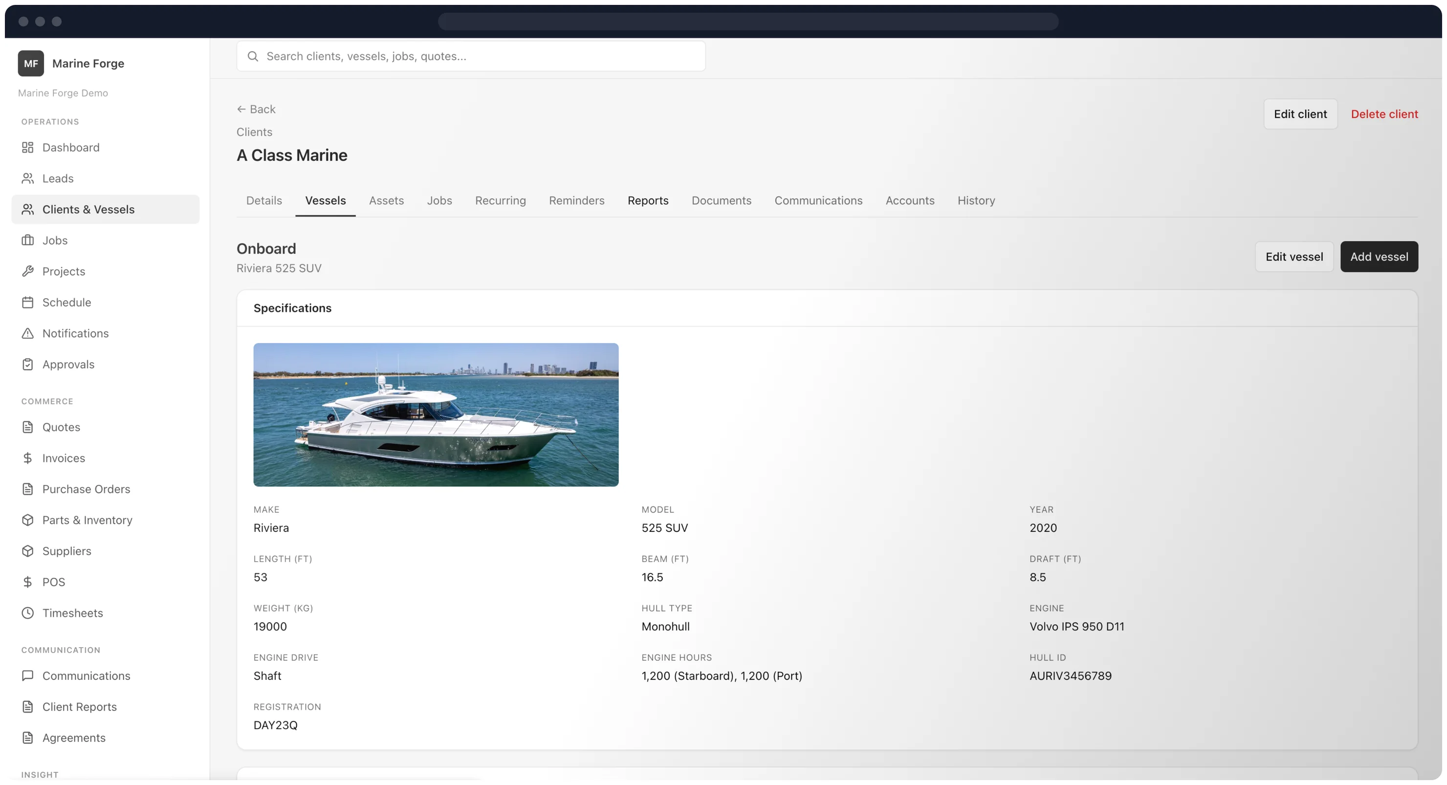
Task: Open the client Jobs tab
Action: tap(439, 200)
